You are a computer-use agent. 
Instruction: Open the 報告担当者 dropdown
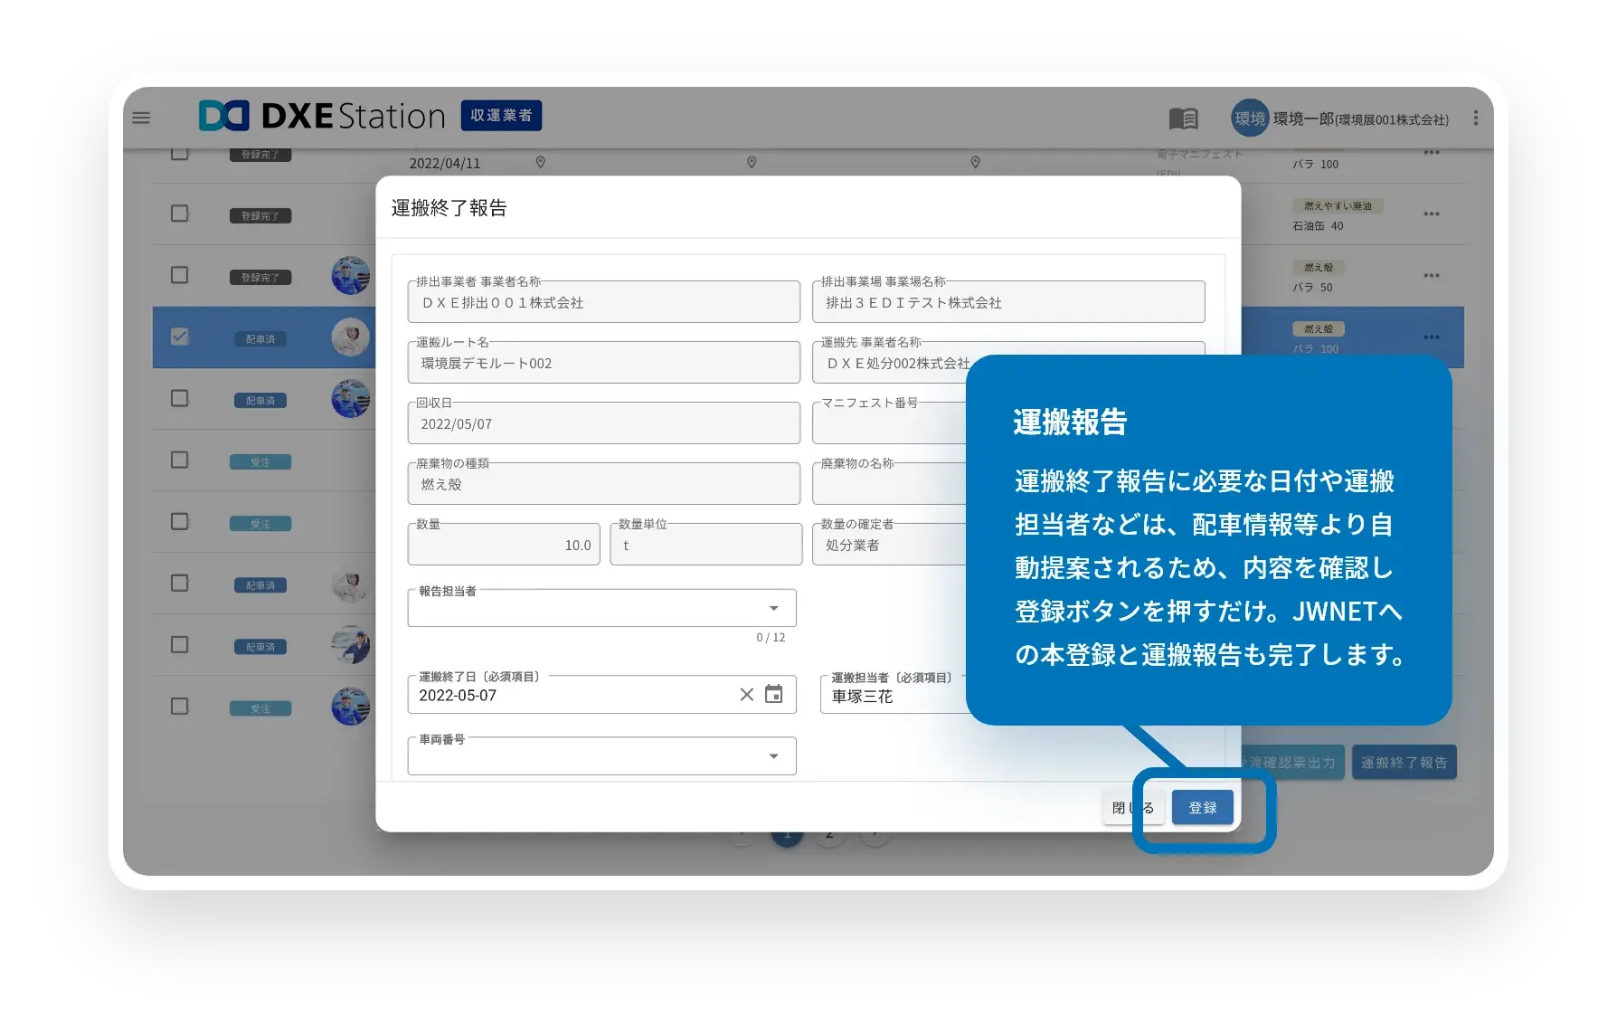[x=774, y=608]
